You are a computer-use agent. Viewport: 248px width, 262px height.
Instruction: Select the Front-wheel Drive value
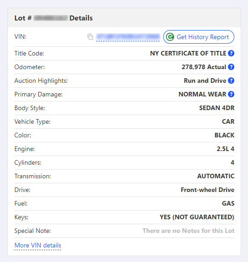click(x=207, y=190)
